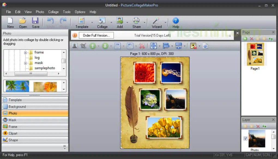Delete the current page in the Page panel
The image size is (278, 159).
pyautogui.click(x=252, y=38)
